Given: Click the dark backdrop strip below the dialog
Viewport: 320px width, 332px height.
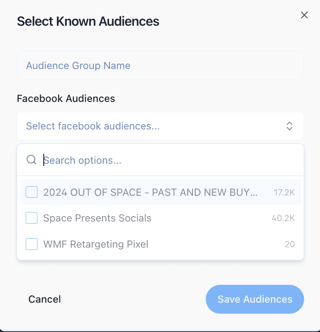Looking at the screenshot, I should (x=160, y=331).
